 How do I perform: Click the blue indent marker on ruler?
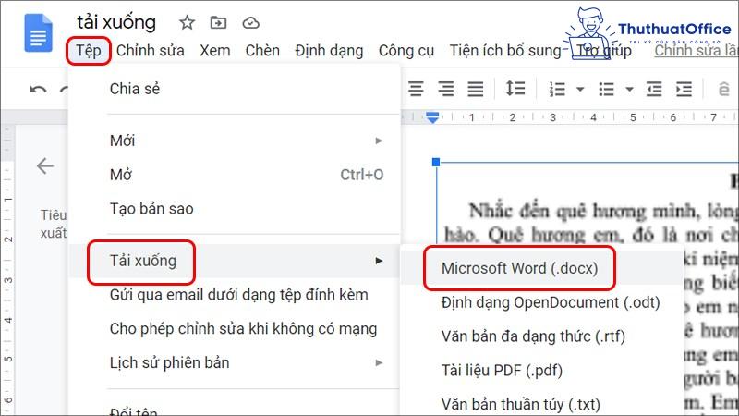click(x=432, y=117)
